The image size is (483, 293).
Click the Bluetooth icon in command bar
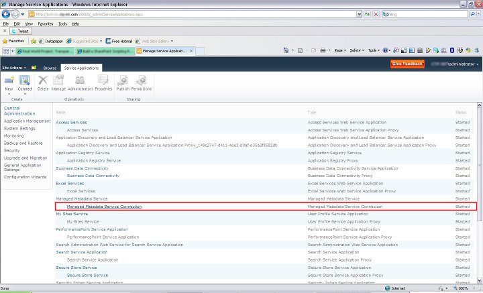pos(452,50)
